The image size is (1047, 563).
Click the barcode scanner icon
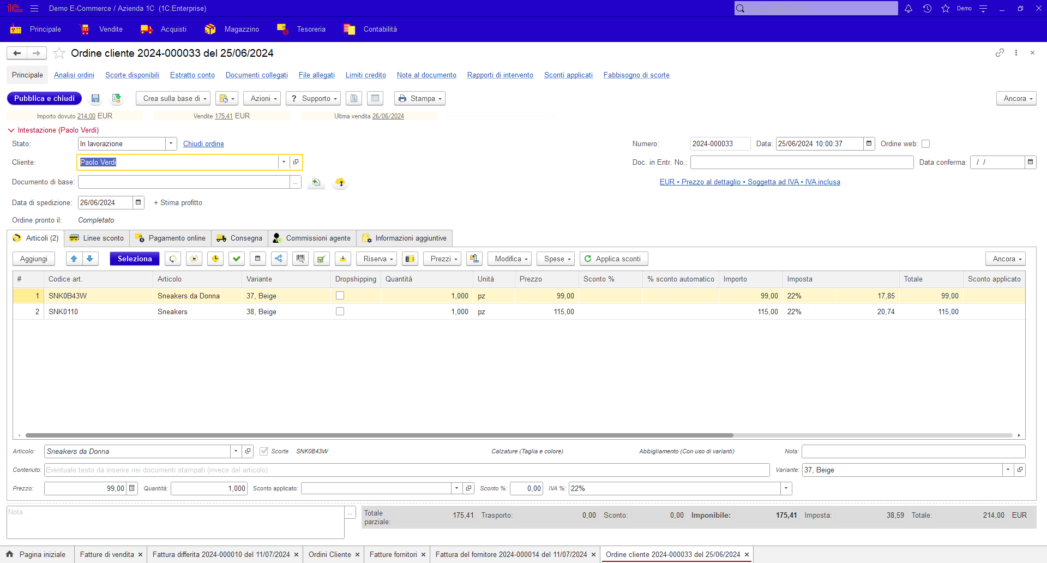click(x=300, y=259)
